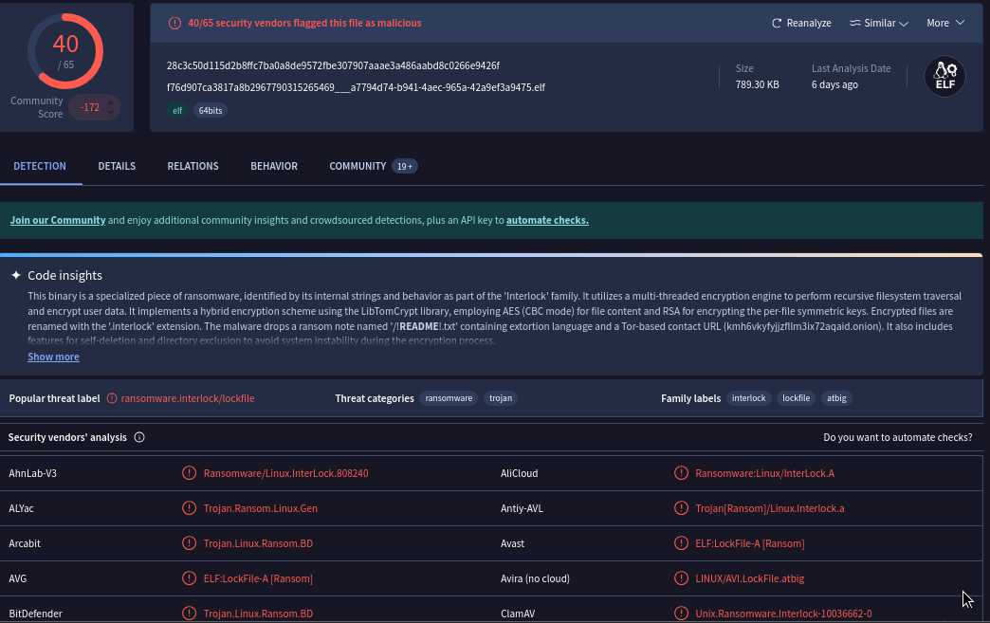Click the popular threat label alert icon
This screenshot has height=623, width=990.
point(112,398)
